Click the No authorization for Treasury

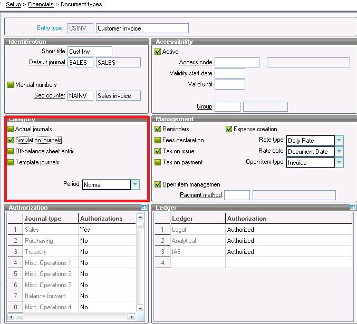pos(107,252)
